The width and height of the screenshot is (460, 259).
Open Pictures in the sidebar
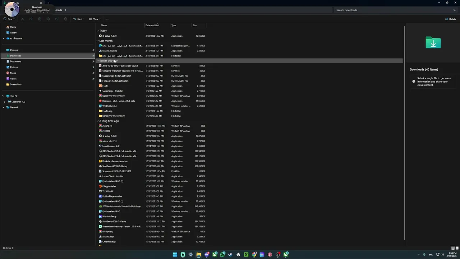[x=14, y=67]
